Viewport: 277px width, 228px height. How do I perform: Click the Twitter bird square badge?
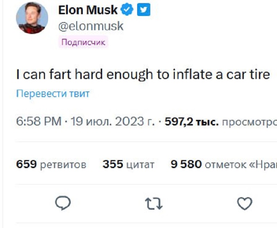click(144, 11)
